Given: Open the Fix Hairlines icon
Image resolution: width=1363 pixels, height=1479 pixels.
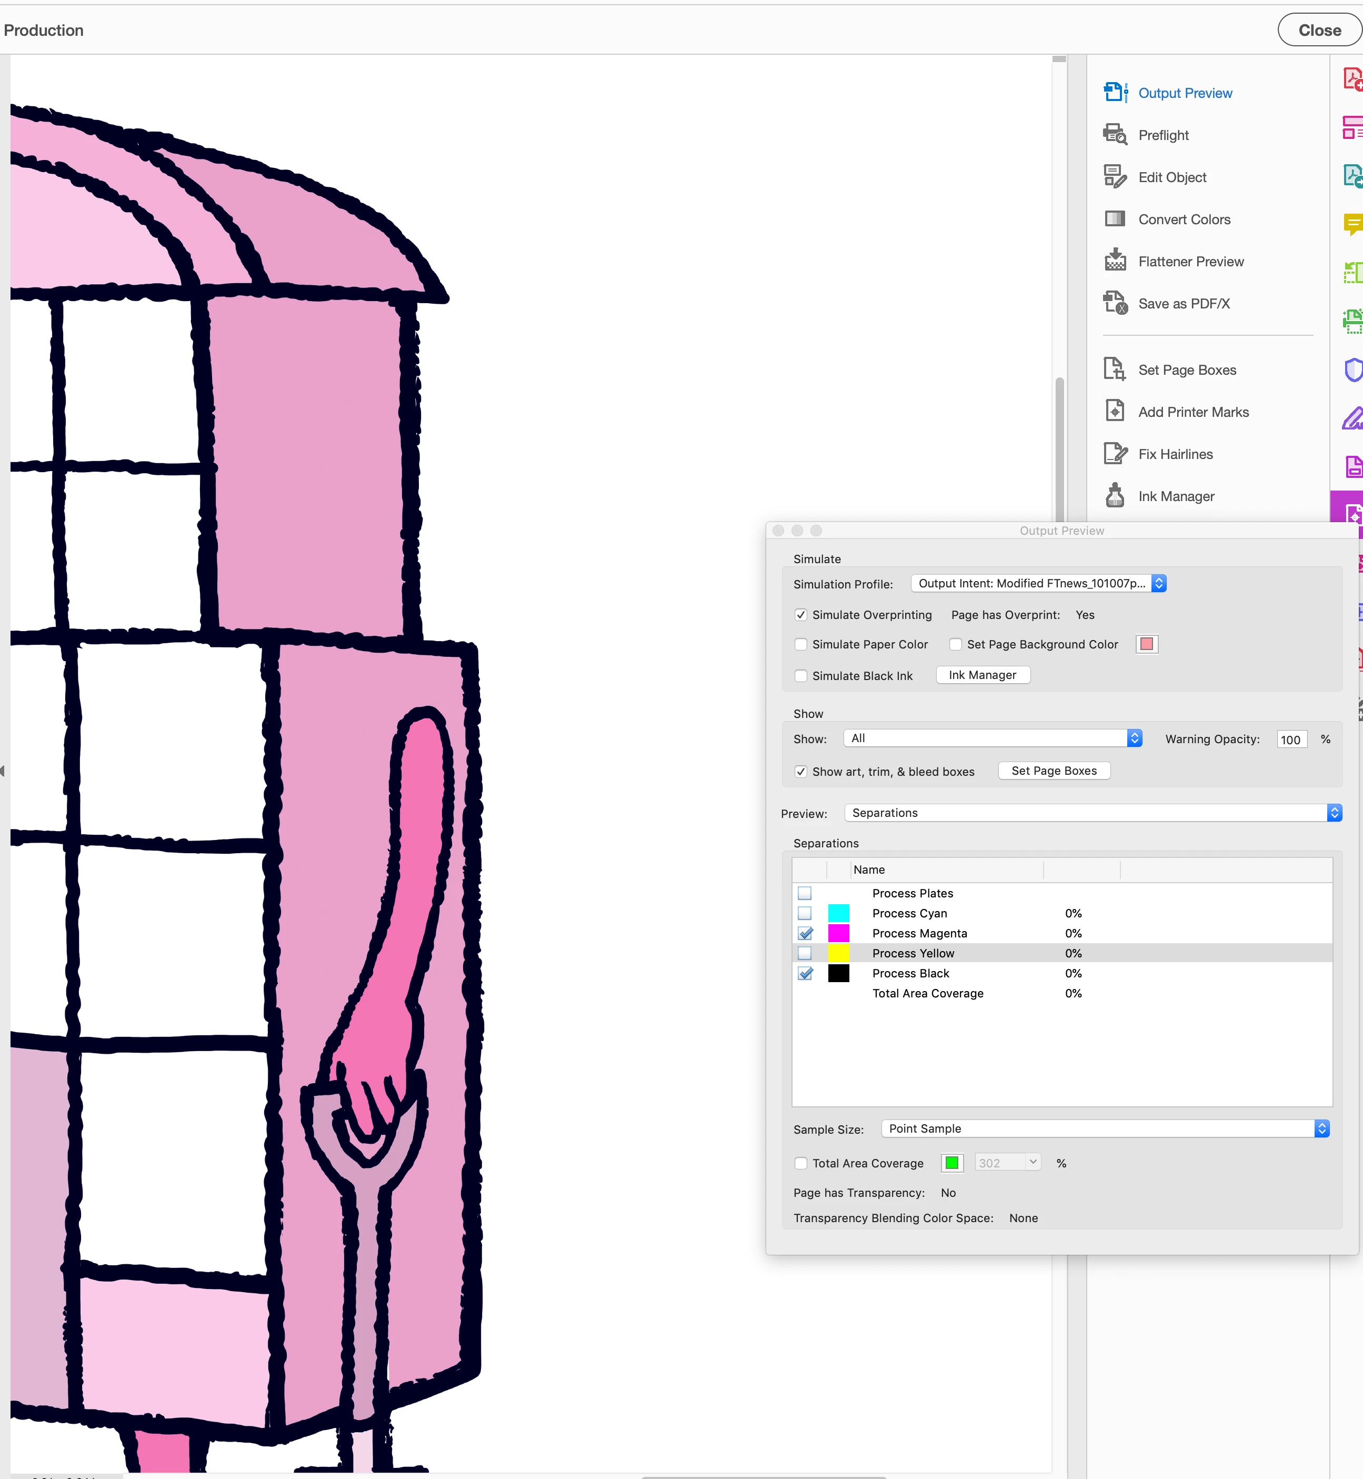Looking at the screenshot, I should [1115, 453].
